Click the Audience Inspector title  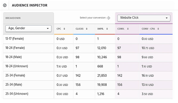point(30,5)
